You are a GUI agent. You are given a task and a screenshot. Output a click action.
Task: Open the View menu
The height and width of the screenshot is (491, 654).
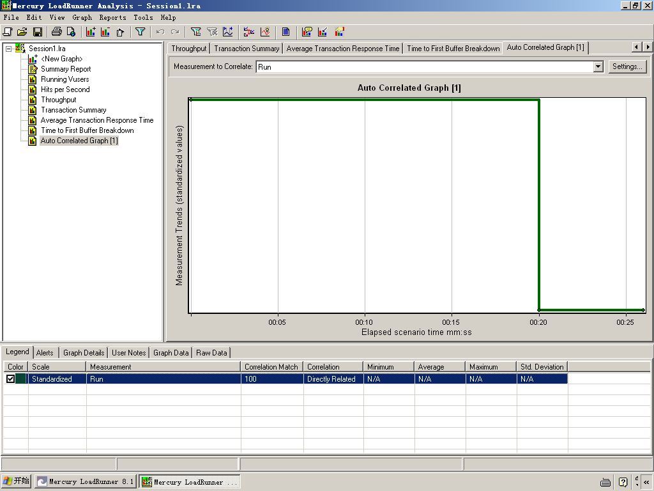(57, 17)
